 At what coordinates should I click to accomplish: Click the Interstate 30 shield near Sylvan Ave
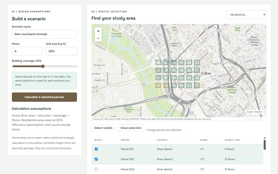pyautogui.click(x=107, y=108)
